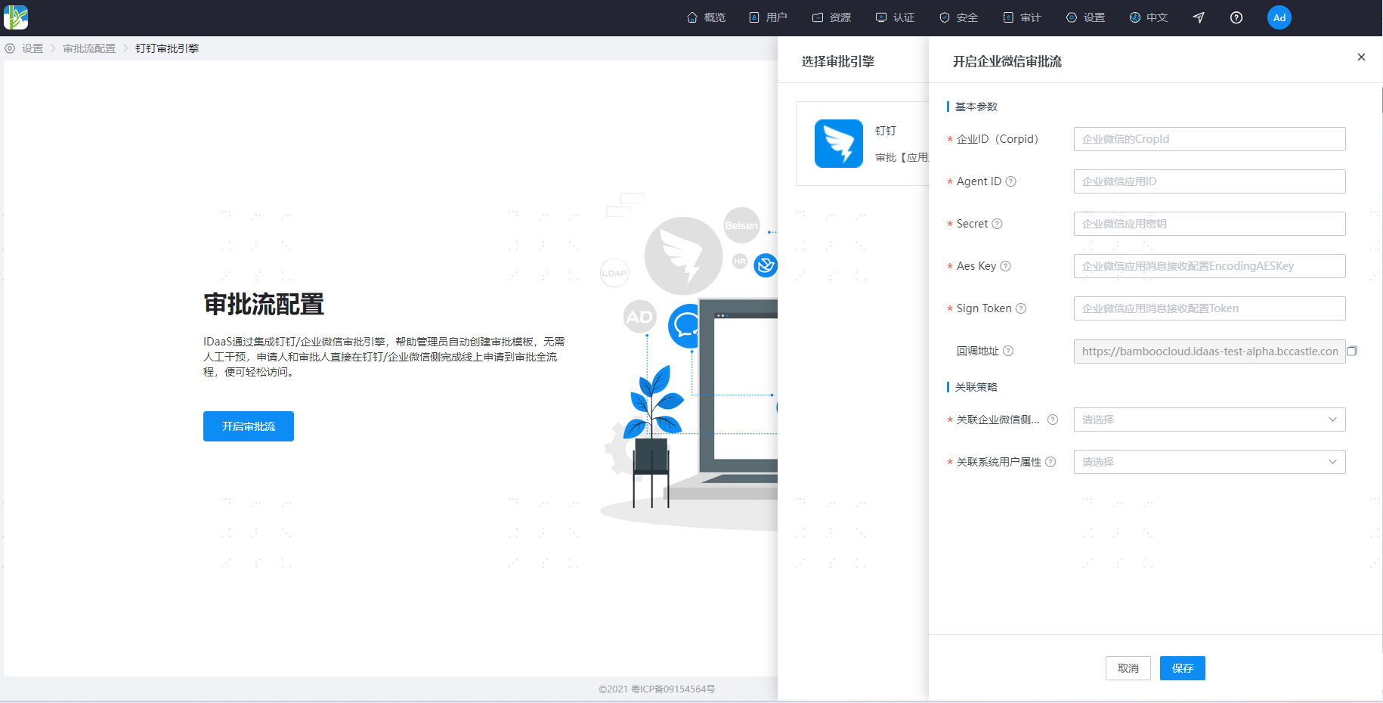The width and height of the screenshot is (1383, 703).
Task: Open the 安全 security menu
Action: [x=958, y=17]
